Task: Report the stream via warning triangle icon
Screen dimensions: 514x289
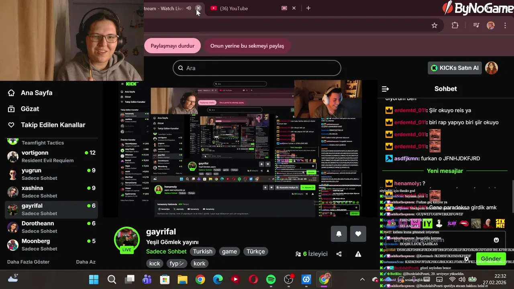Action: (x=358, y=254)
